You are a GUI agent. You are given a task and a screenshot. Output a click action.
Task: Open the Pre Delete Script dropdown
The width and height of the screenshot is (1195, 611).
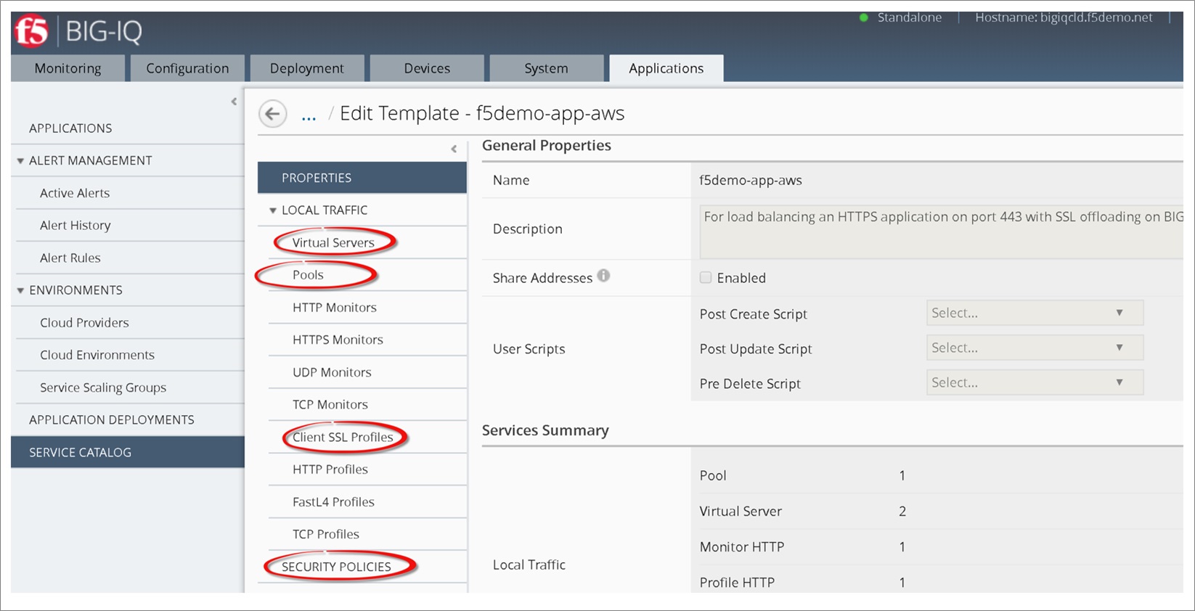tap(1035, 382)
